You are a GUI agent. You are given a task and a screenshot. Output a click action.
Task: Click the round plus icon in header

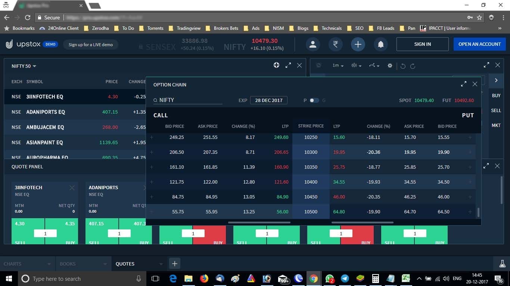tap(358, 44)
